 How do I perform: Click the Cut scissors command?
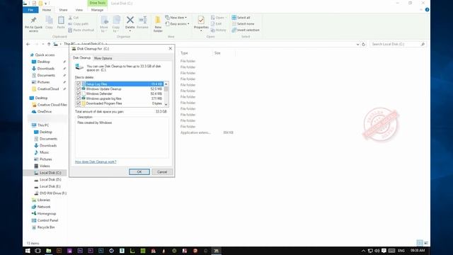[74, 18]
